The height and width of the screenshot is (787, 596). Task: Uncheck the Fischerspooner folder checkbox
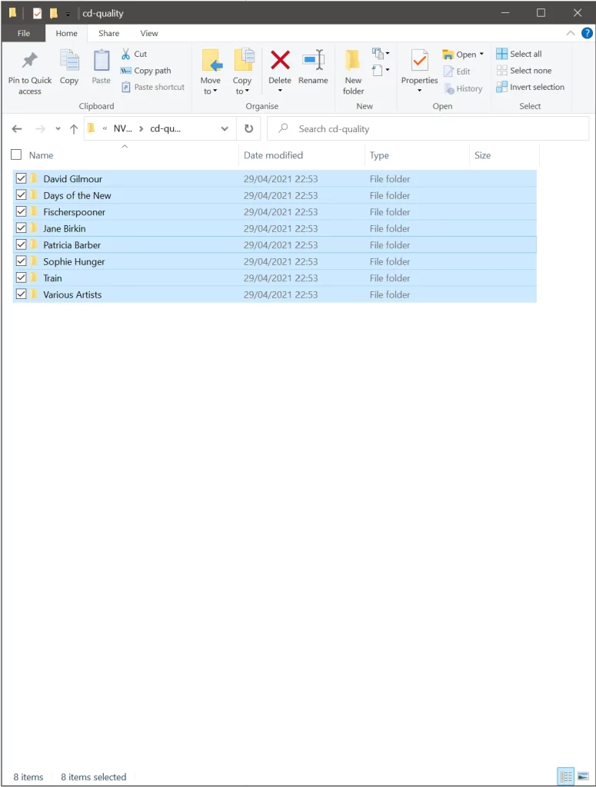click(21, 211)
